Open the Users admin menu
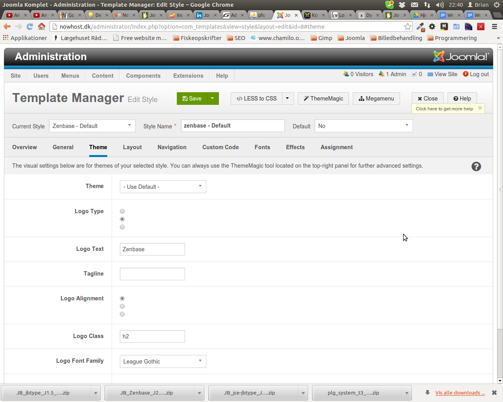Viewport: 503px width, 402px height. 41,76
